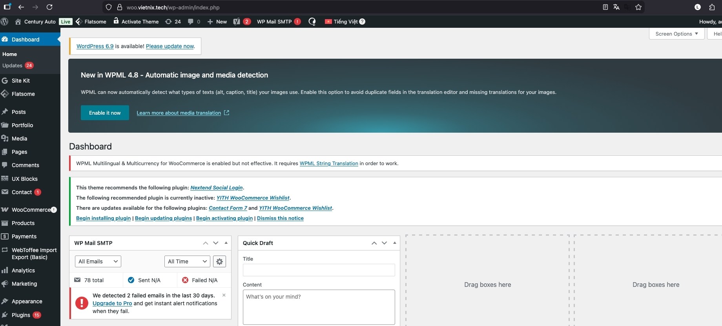
Task: Dismiss the failed emails notice with X
Action: coord(224,295)
